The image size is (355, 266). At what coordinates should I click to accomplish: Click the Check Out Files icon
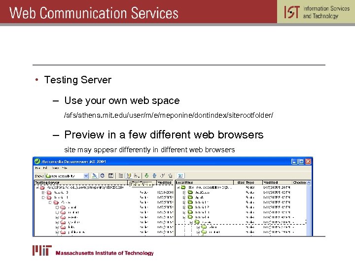(x=162, y=176)
